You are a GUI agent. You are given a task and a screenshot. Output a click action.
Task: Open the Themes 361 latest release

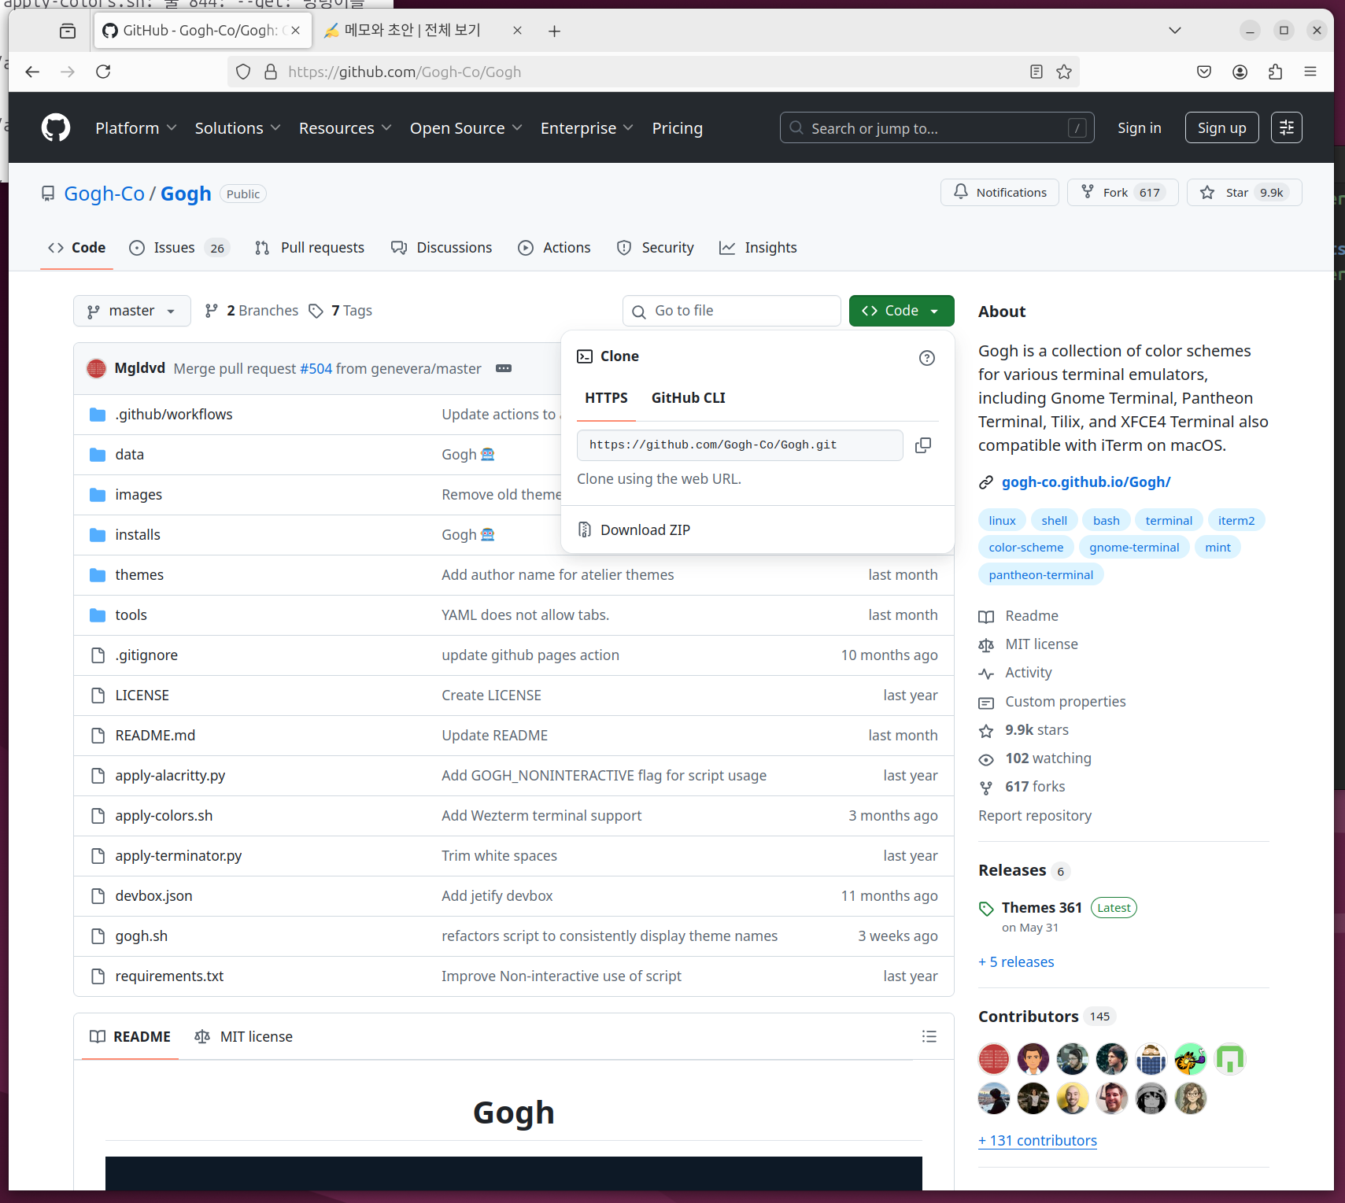click(x=1042, y=908)
